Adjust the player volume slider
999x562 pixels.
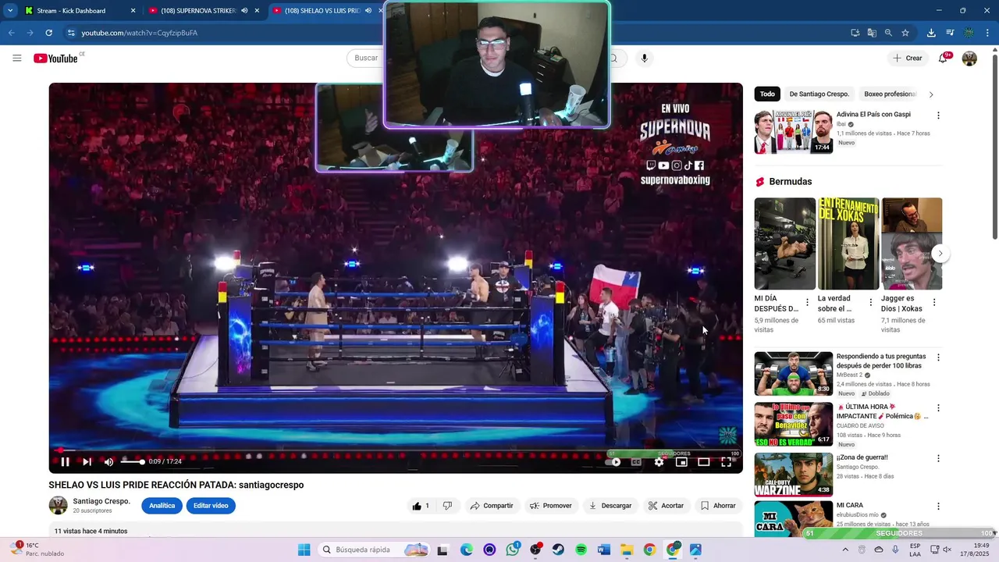tap(132, 462)
